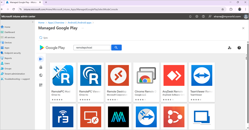Image resolution: width=249 pixels, height=130 pixels.
Task: Select the RemotePC Host app card
Action: click(63, 82)
